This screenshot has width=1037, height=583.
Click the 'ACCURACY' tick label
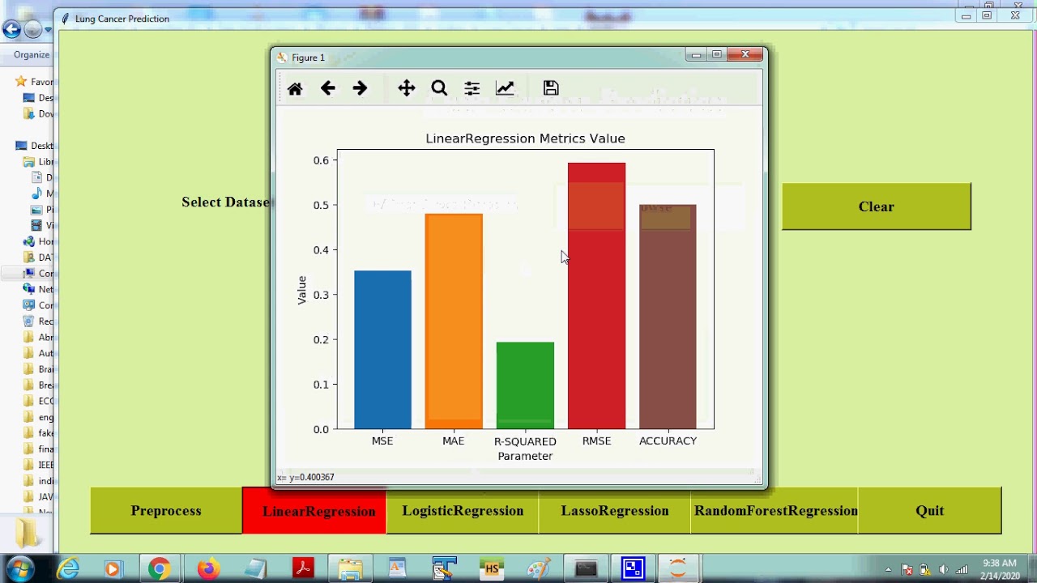(668, 440)
